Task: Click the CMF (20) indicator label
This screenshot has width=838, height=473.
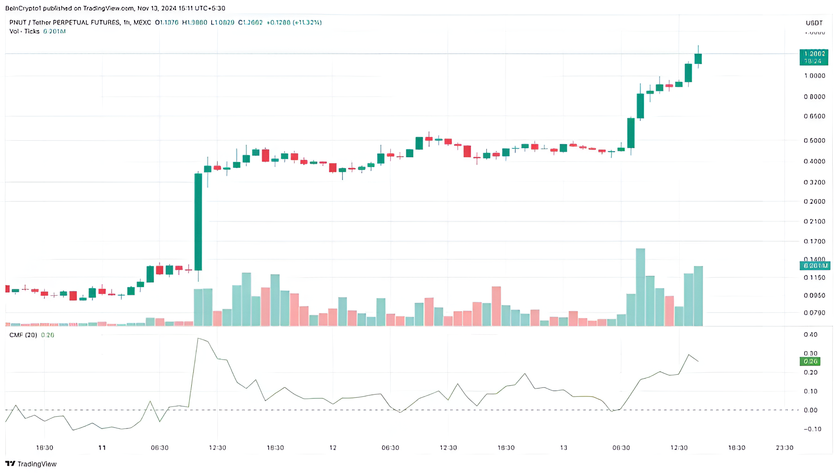Action: tap(23, 335)
